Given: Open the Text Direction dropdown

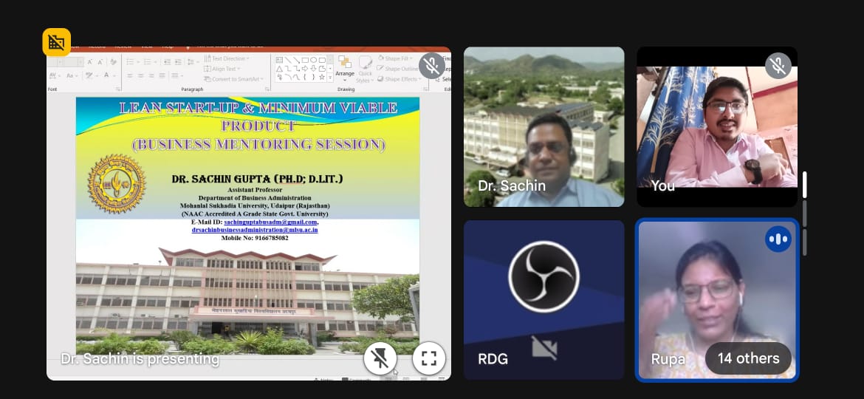Looking at the screenshot, I should [227, 58].
